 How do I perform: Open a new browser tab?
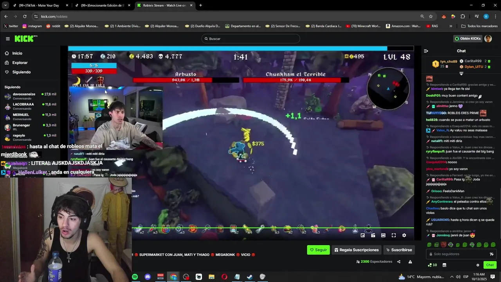(200, 5)
